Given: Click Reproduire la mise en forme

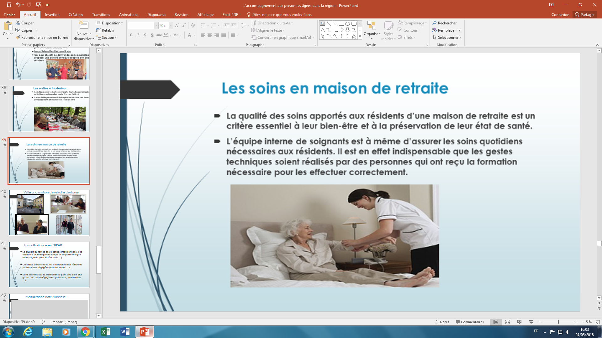Looking at the screenshot, I should (x=42, y=38).
